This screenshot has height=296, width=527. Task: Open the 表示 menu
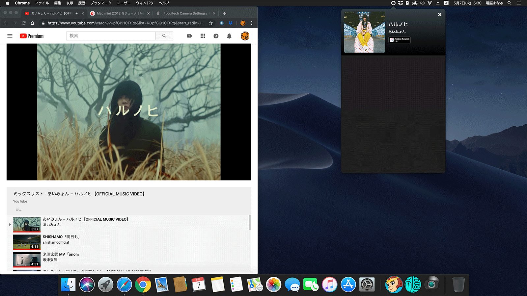click(x=69, y=3)
